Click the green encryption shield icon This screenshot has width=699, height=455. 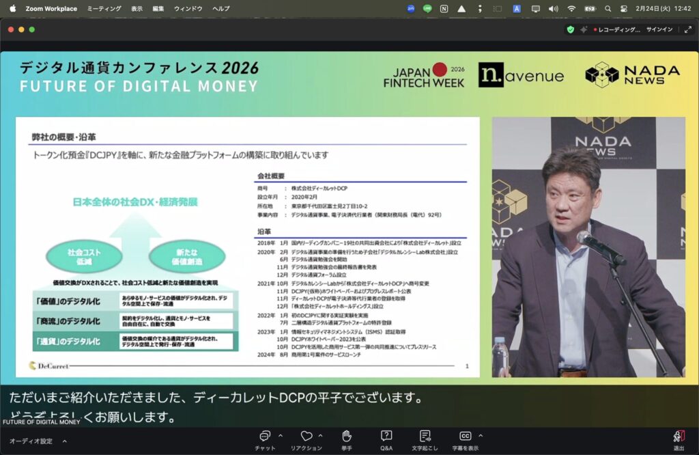571,29
